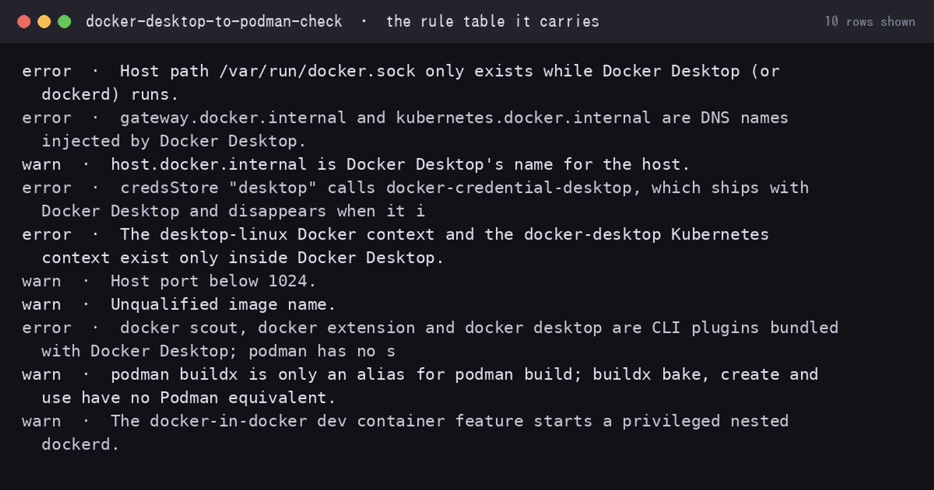Click the 'use have no Podman equivalent.' line
The width and height of the screenshot is (934, 490).
(188, 398)
